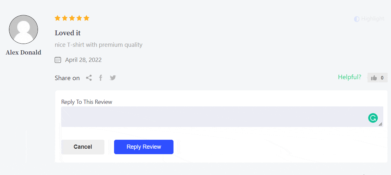Toggle the Highlight label for this review
Screen dimensions: 391x175
point(372,19)
